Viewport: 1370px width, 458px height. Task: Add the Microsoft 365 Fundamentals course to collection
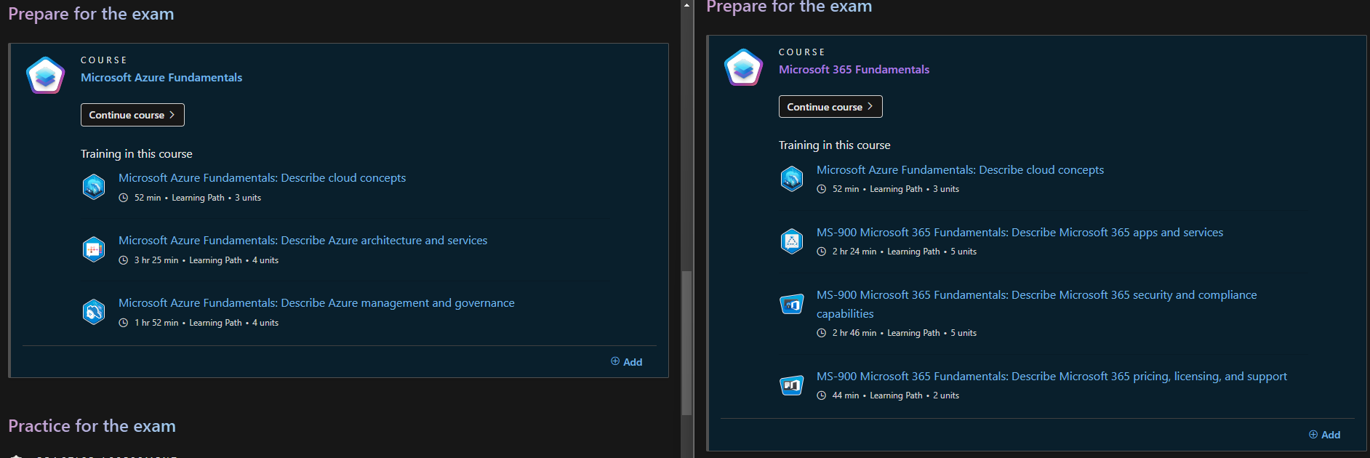tap(1324, 435)
